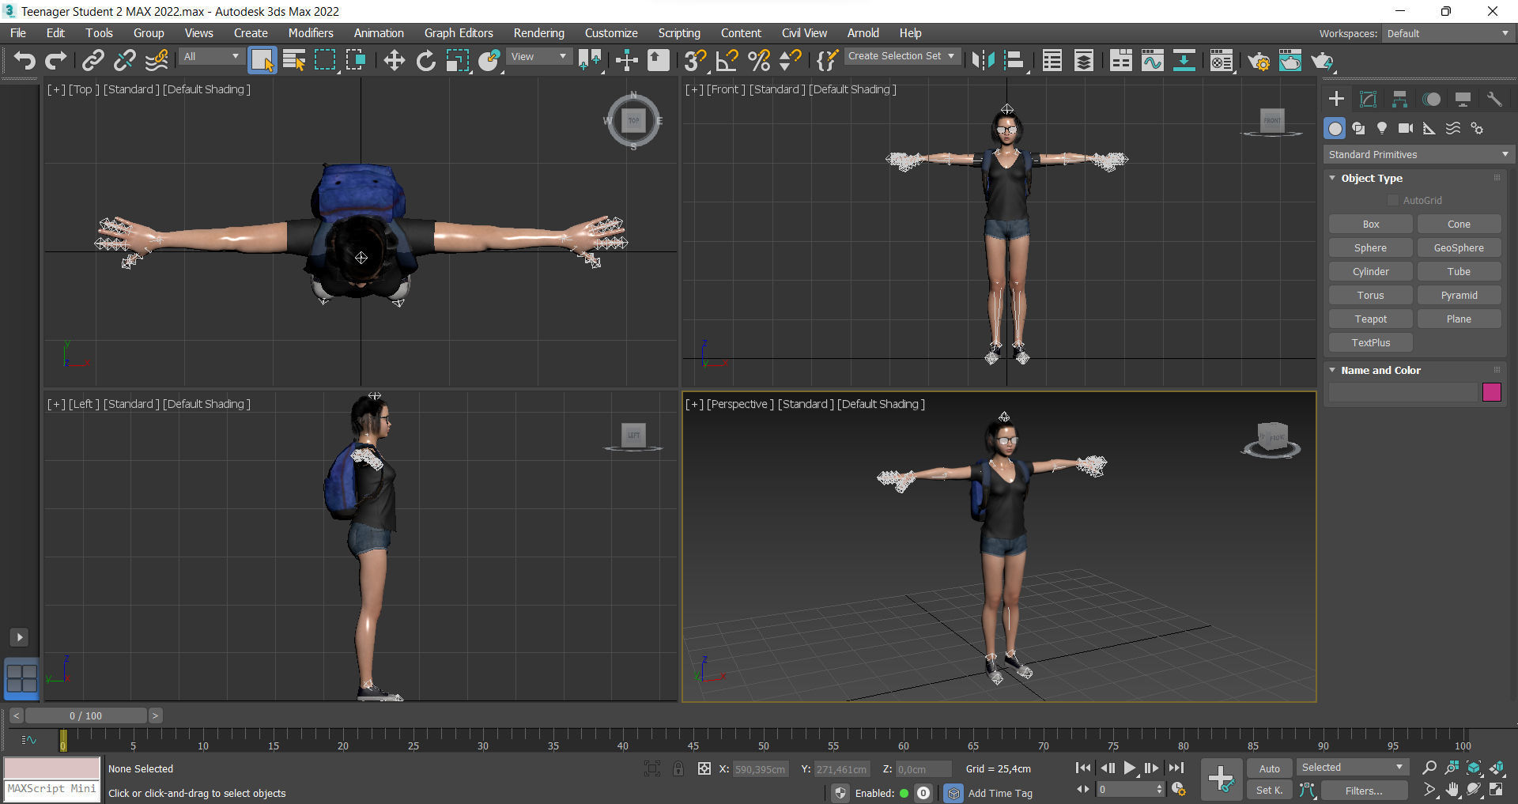Screen dimensions: 1518x804
Task: Open the Display panel tab icon
Action: (x=1463, y=99)
